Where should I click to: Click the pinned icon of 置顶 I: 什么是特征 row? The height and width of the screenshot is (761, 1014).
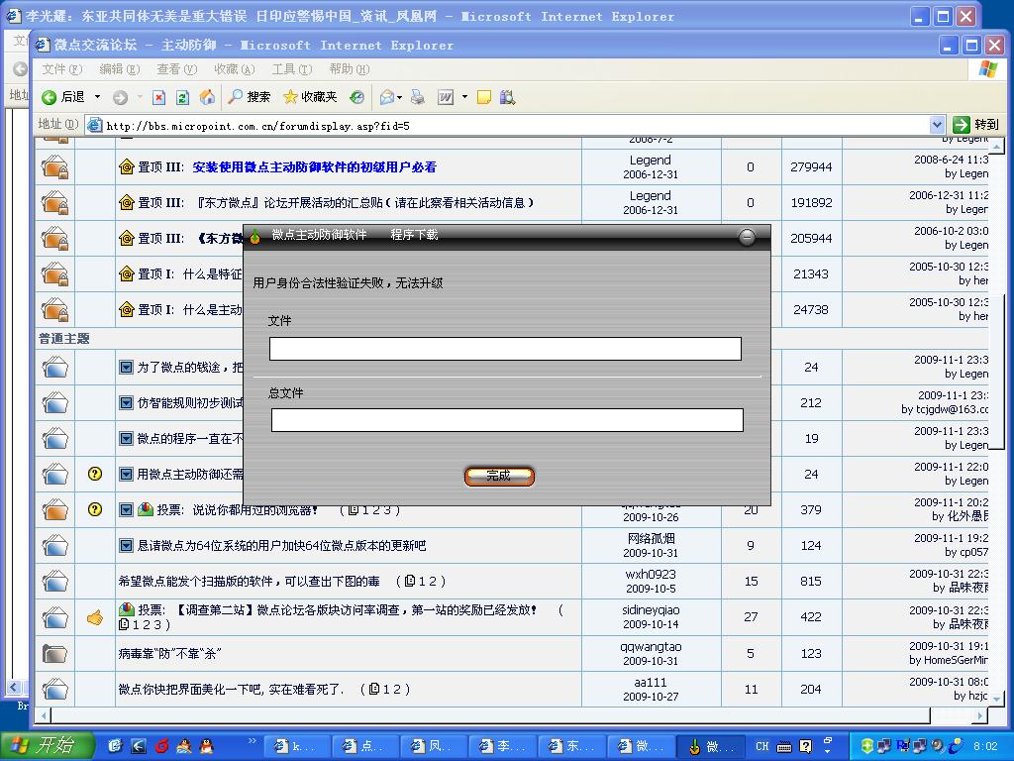(126, 273)
